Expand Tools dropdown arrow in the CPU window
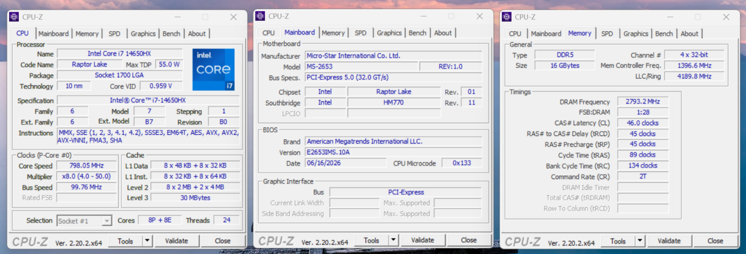 point(147,241)
